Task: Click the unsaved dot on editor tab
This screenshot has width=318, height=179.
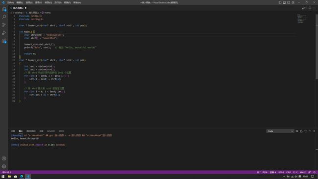Action: (26, 8)
